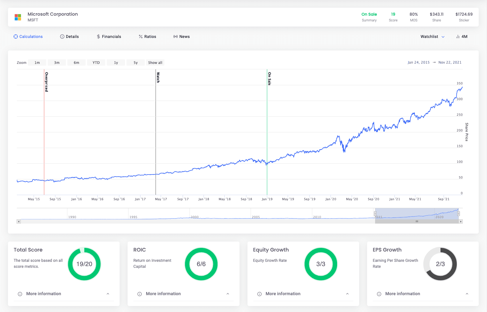Expand Total Score More information
Screen dimensions: 487x312
[x=64, y=294]
